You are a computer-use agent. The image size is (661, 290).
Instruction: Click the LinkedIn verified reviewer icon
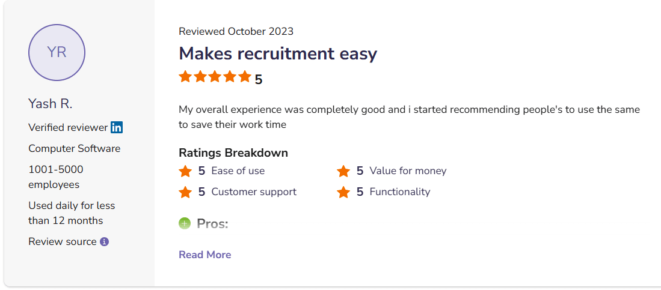point(117,127)
